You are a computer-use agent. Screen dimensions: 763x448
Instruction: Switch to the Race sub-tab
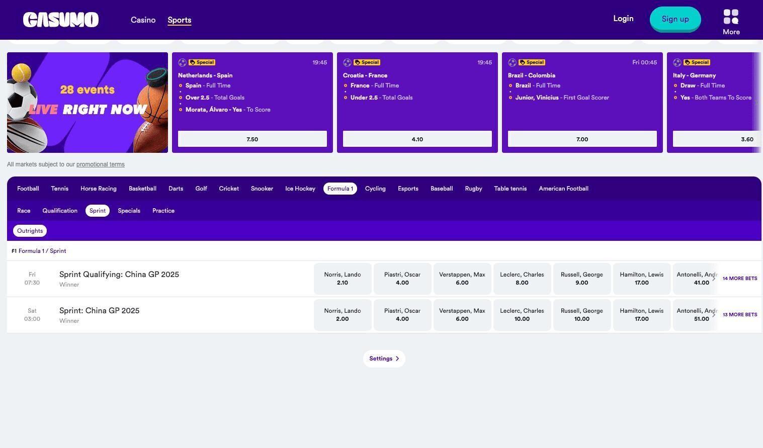(24, 211)
